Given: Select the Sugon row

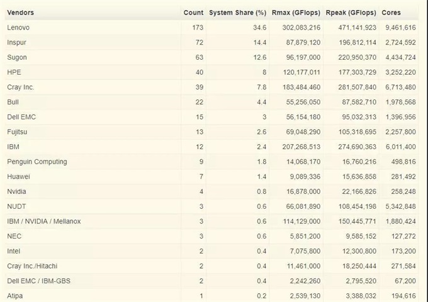Looking at the screenshot, I should coord(17,57).
